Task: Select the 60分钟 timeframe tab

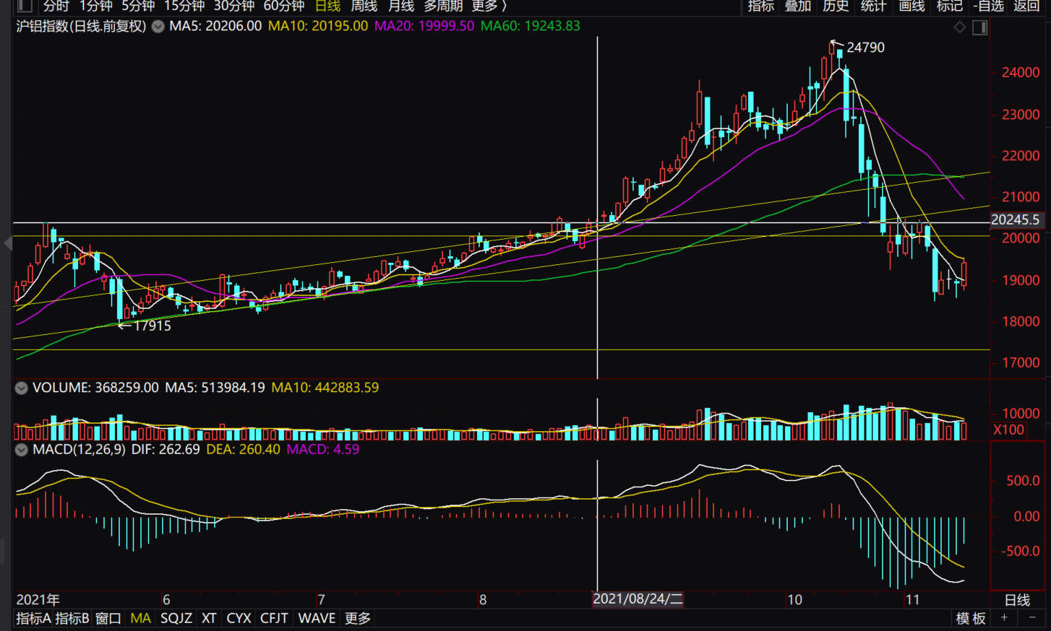Action: point(283,6)
